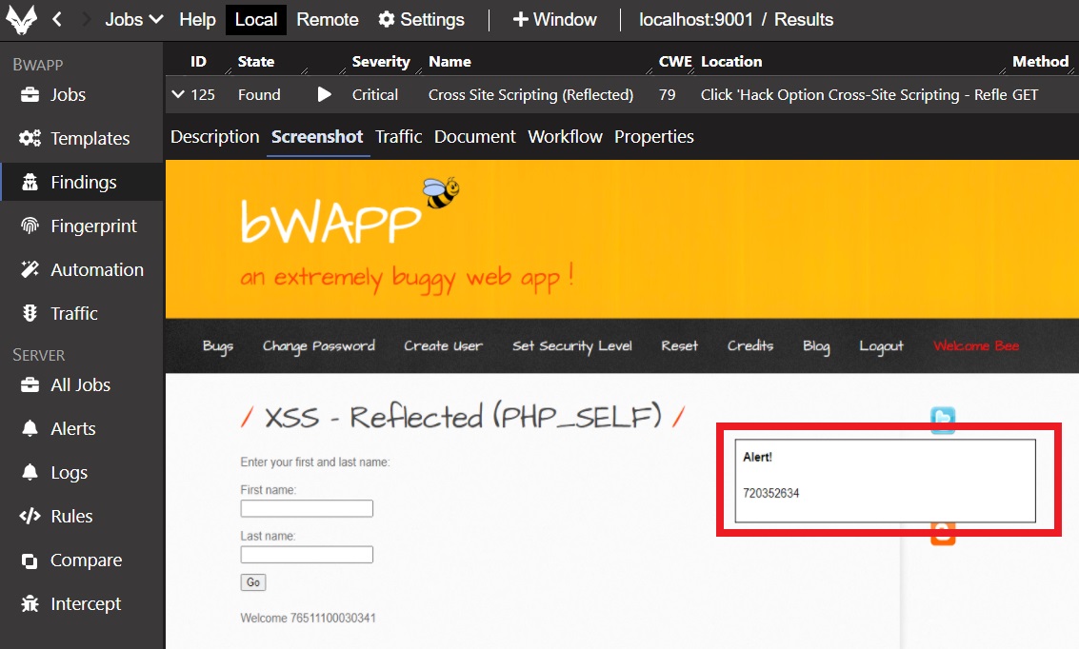Open the Properties tab

tap(653, 137)
